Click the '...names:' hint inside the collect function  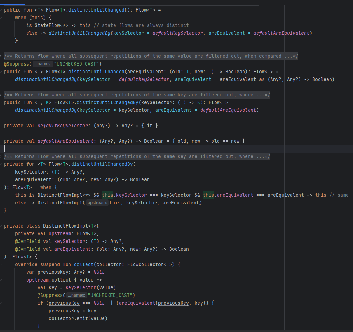click(x=76, y=295)
